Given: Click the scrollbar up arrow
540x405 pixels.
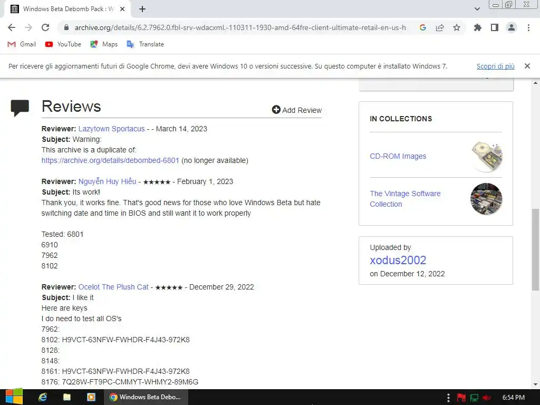Looking at the screenshot, I should [x=536, y=83].
